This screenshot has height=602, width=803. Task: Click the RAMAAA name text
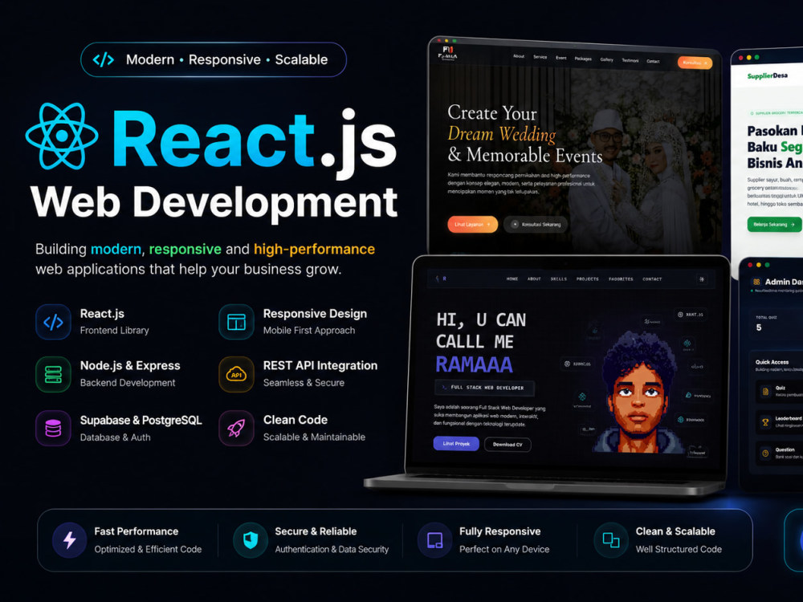[475, 365]
